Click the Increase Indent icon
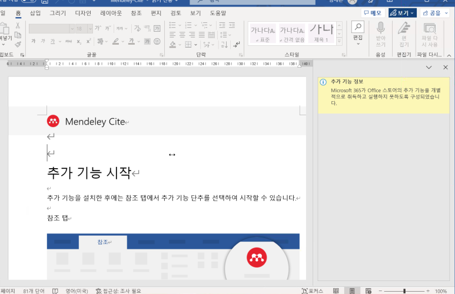 (232, 25)
